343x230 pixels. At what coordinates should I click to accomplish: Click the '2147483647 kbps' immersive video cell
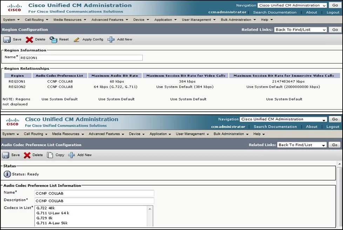(x=288, y=82)
